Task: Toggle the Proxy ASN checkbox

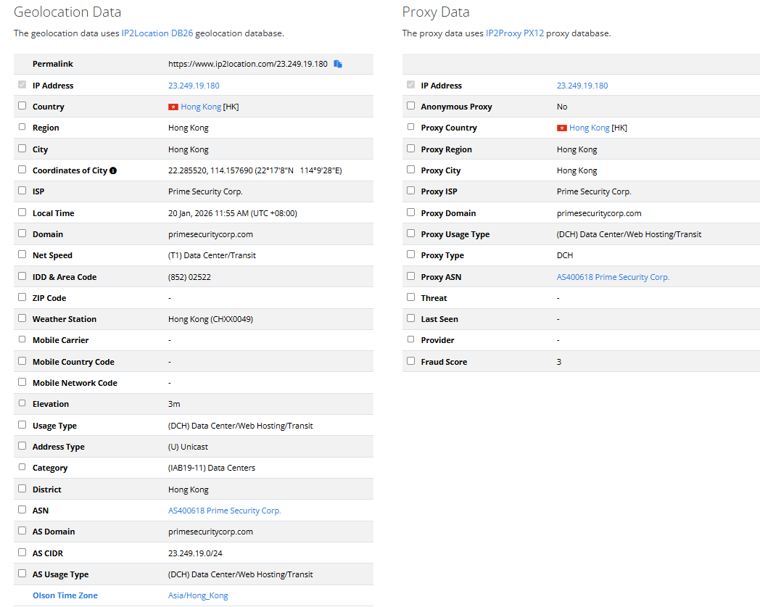Action: [411, 276]
